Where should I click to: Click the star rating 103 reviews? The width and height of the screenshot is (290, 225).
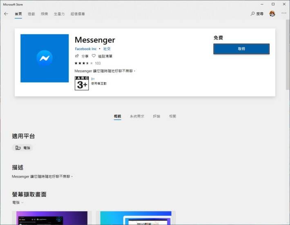point(87,63)
